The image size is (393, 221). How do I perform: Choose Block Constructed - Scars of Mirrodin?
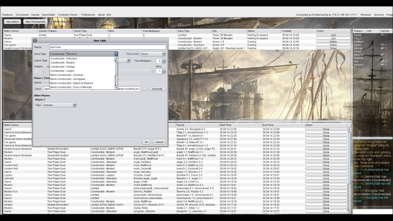tap(82, 87)
